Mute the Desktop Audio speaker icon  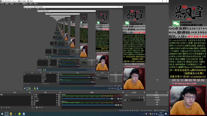[119, 99]
